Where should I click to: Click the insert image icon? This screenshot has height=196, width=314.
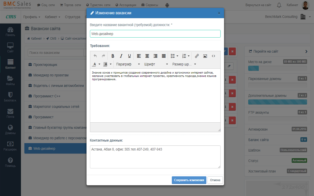point(205,56)
